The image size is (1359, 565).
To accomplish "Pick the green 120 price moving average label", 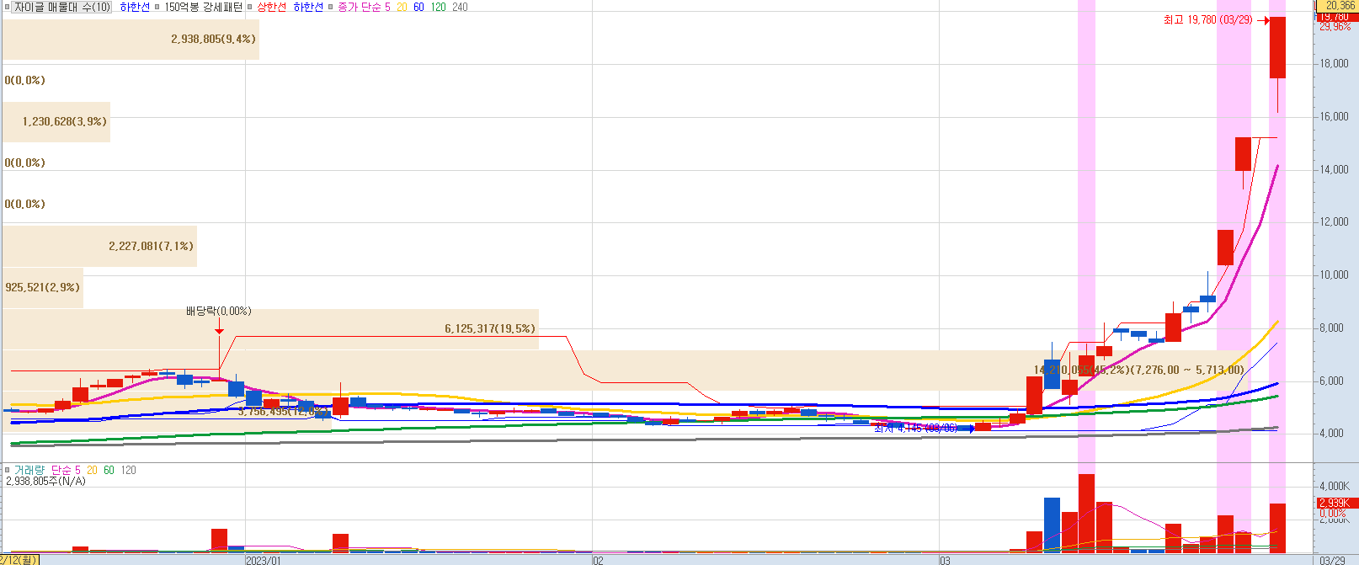I will point(438,7).
